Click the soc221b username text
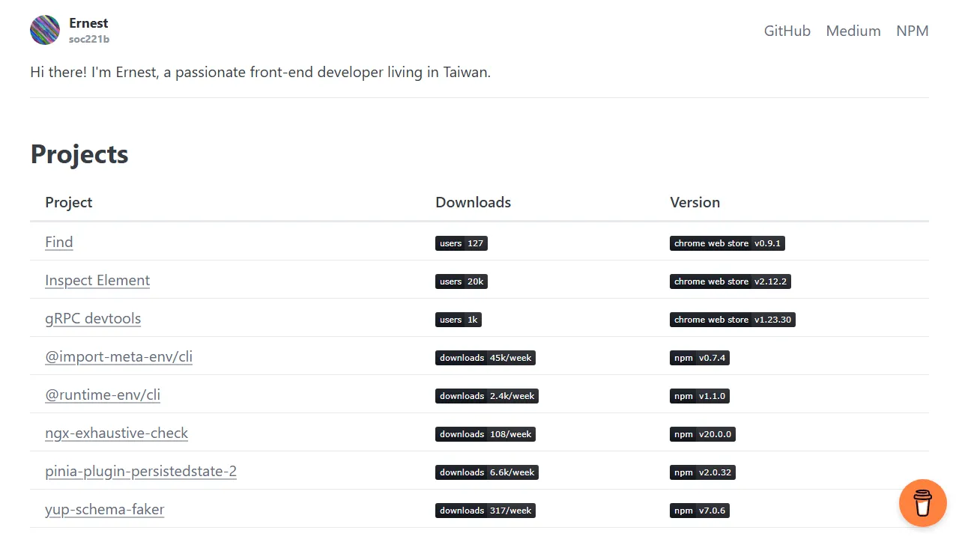The width and height of the screenshot is (959, 539). (89, 39)
